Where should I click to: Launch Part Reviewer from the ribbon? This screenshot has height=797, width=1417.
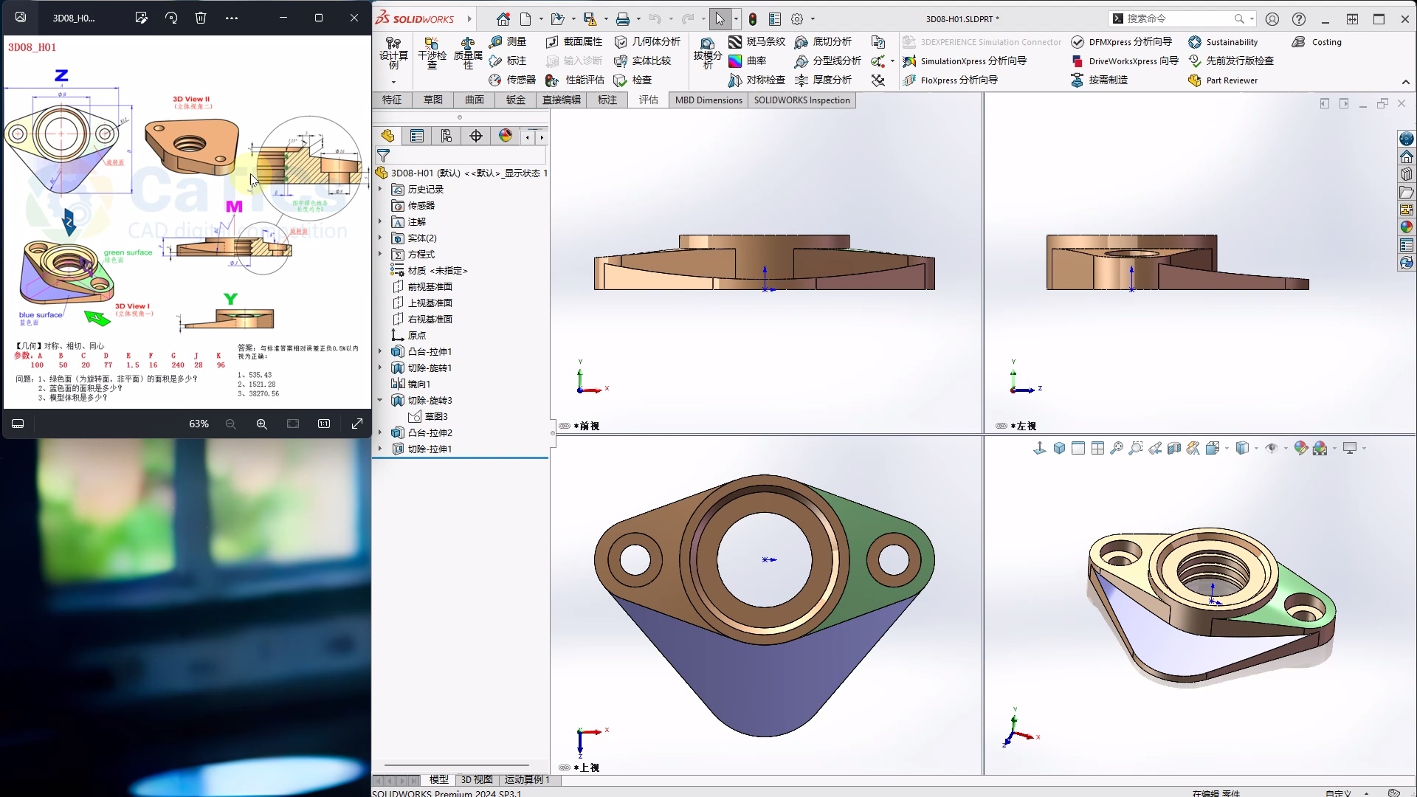(1231, 80)
